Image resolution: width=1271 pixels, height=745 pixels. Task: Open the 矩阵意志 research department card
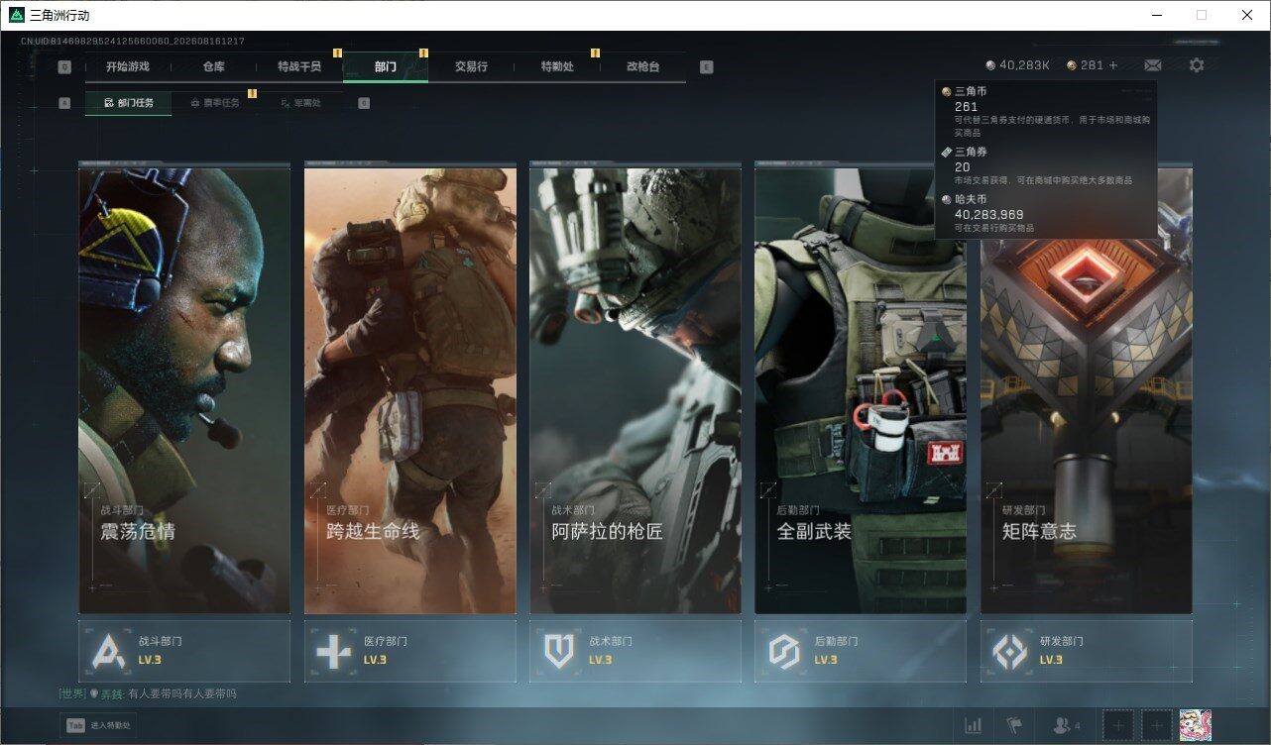click(x=1087, y=390)
